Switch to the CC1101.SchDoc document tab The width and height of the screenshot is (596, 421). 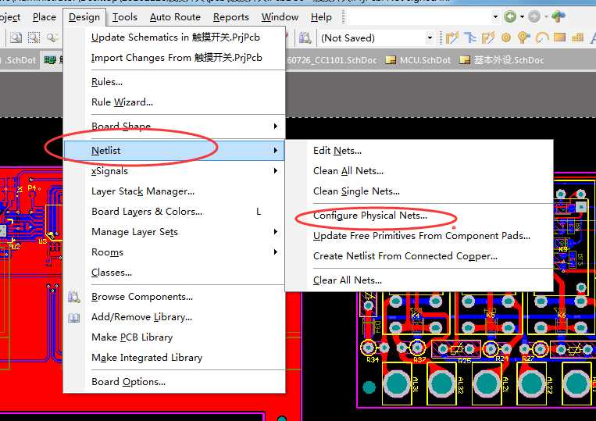(x=332, y=60)
